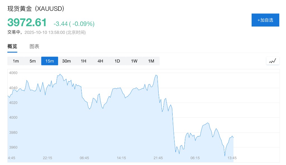Open the 图表 tab
The image size is (286, 165).
click(x=35, y=46)
